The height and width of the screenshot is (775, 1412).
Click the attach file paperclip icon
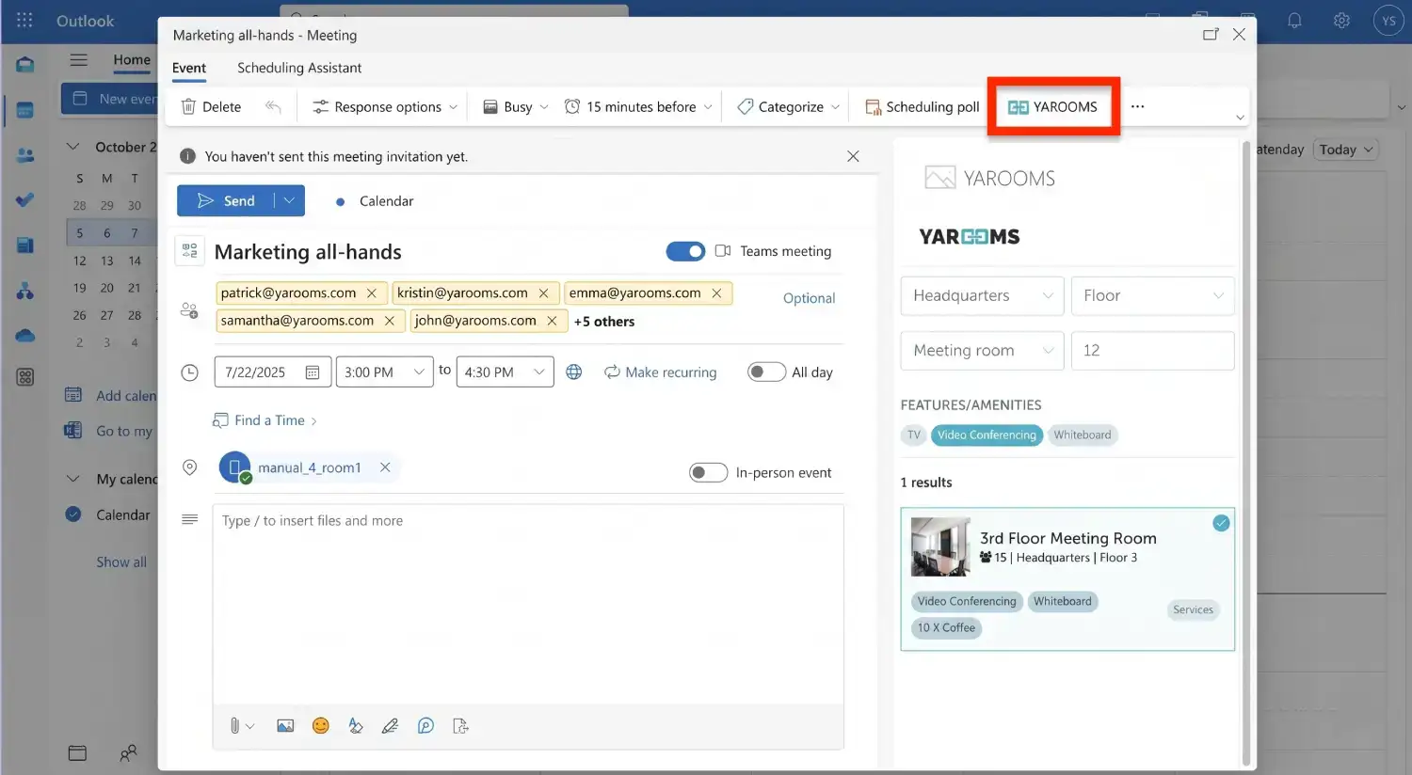coord(234,726)
